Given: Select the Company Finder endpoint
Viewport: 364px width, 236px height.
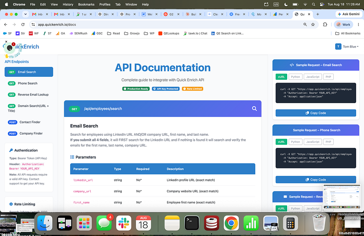Looking at the screenshot, I should [29, 133].
